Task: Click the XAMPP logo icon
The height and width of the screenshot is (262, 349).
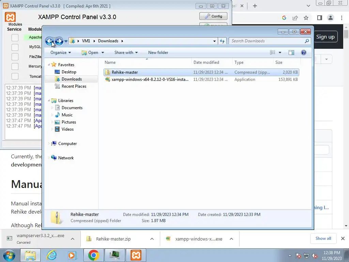Action: pyautogui.click(x=10, y=17)
